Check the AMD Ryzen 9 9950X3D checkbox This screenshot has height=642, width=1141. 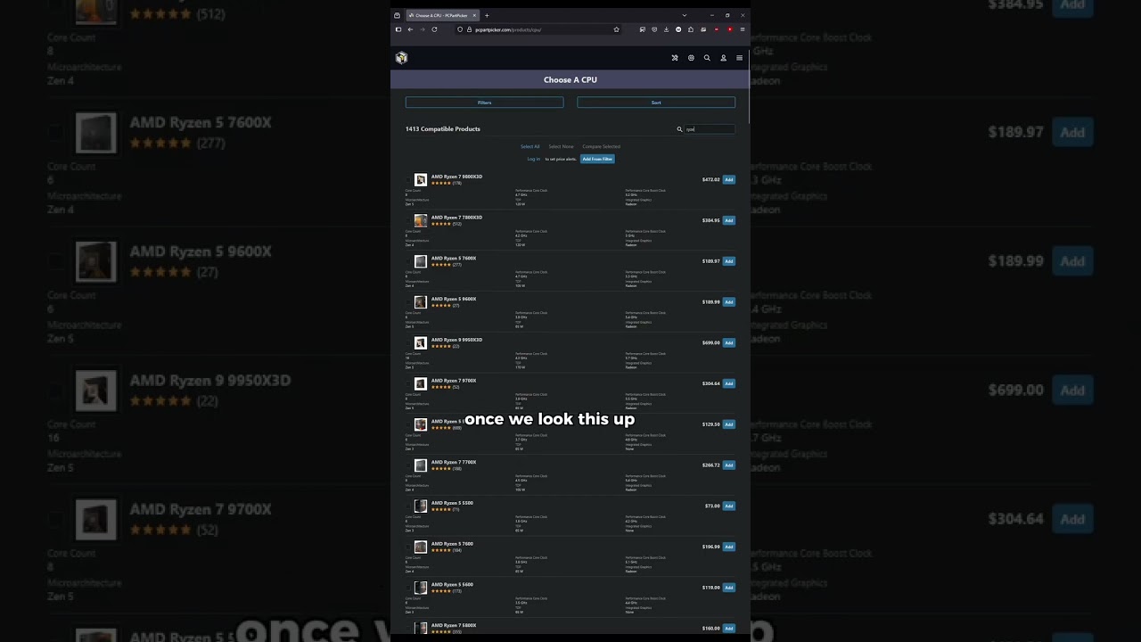(x=409, y=343)
